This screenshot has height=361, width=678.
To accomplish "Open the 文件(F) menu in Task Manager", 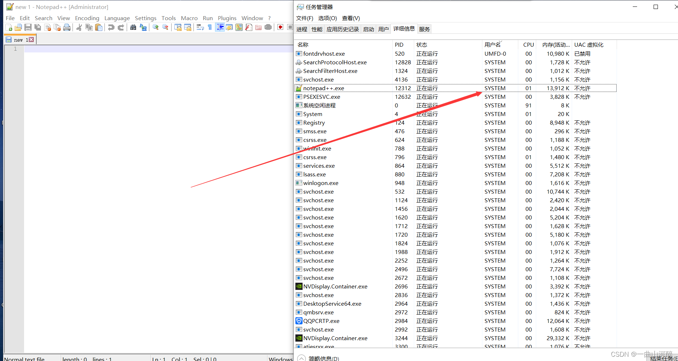I will [305, 18].
